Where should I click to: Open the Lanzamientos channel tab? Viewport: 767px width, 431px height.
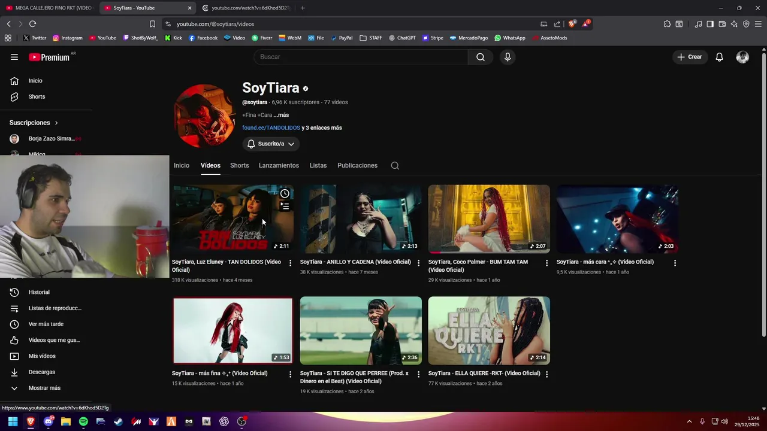coord(279,166)
